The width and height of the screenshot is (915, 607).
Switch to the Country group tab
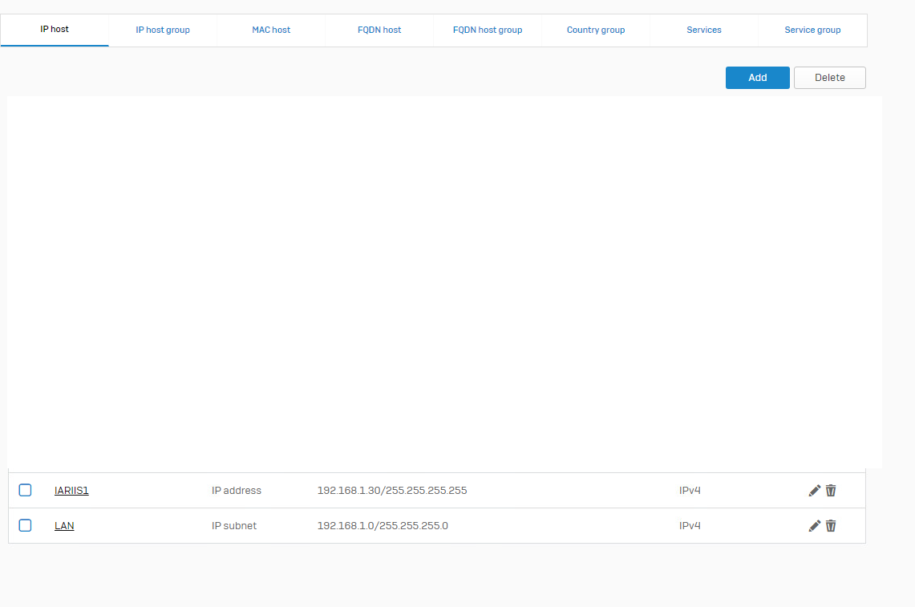click(596, 30)
